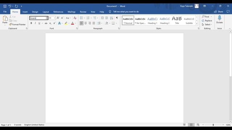
Task: Open Select dropdown in Editing
Action: [207, 25]
